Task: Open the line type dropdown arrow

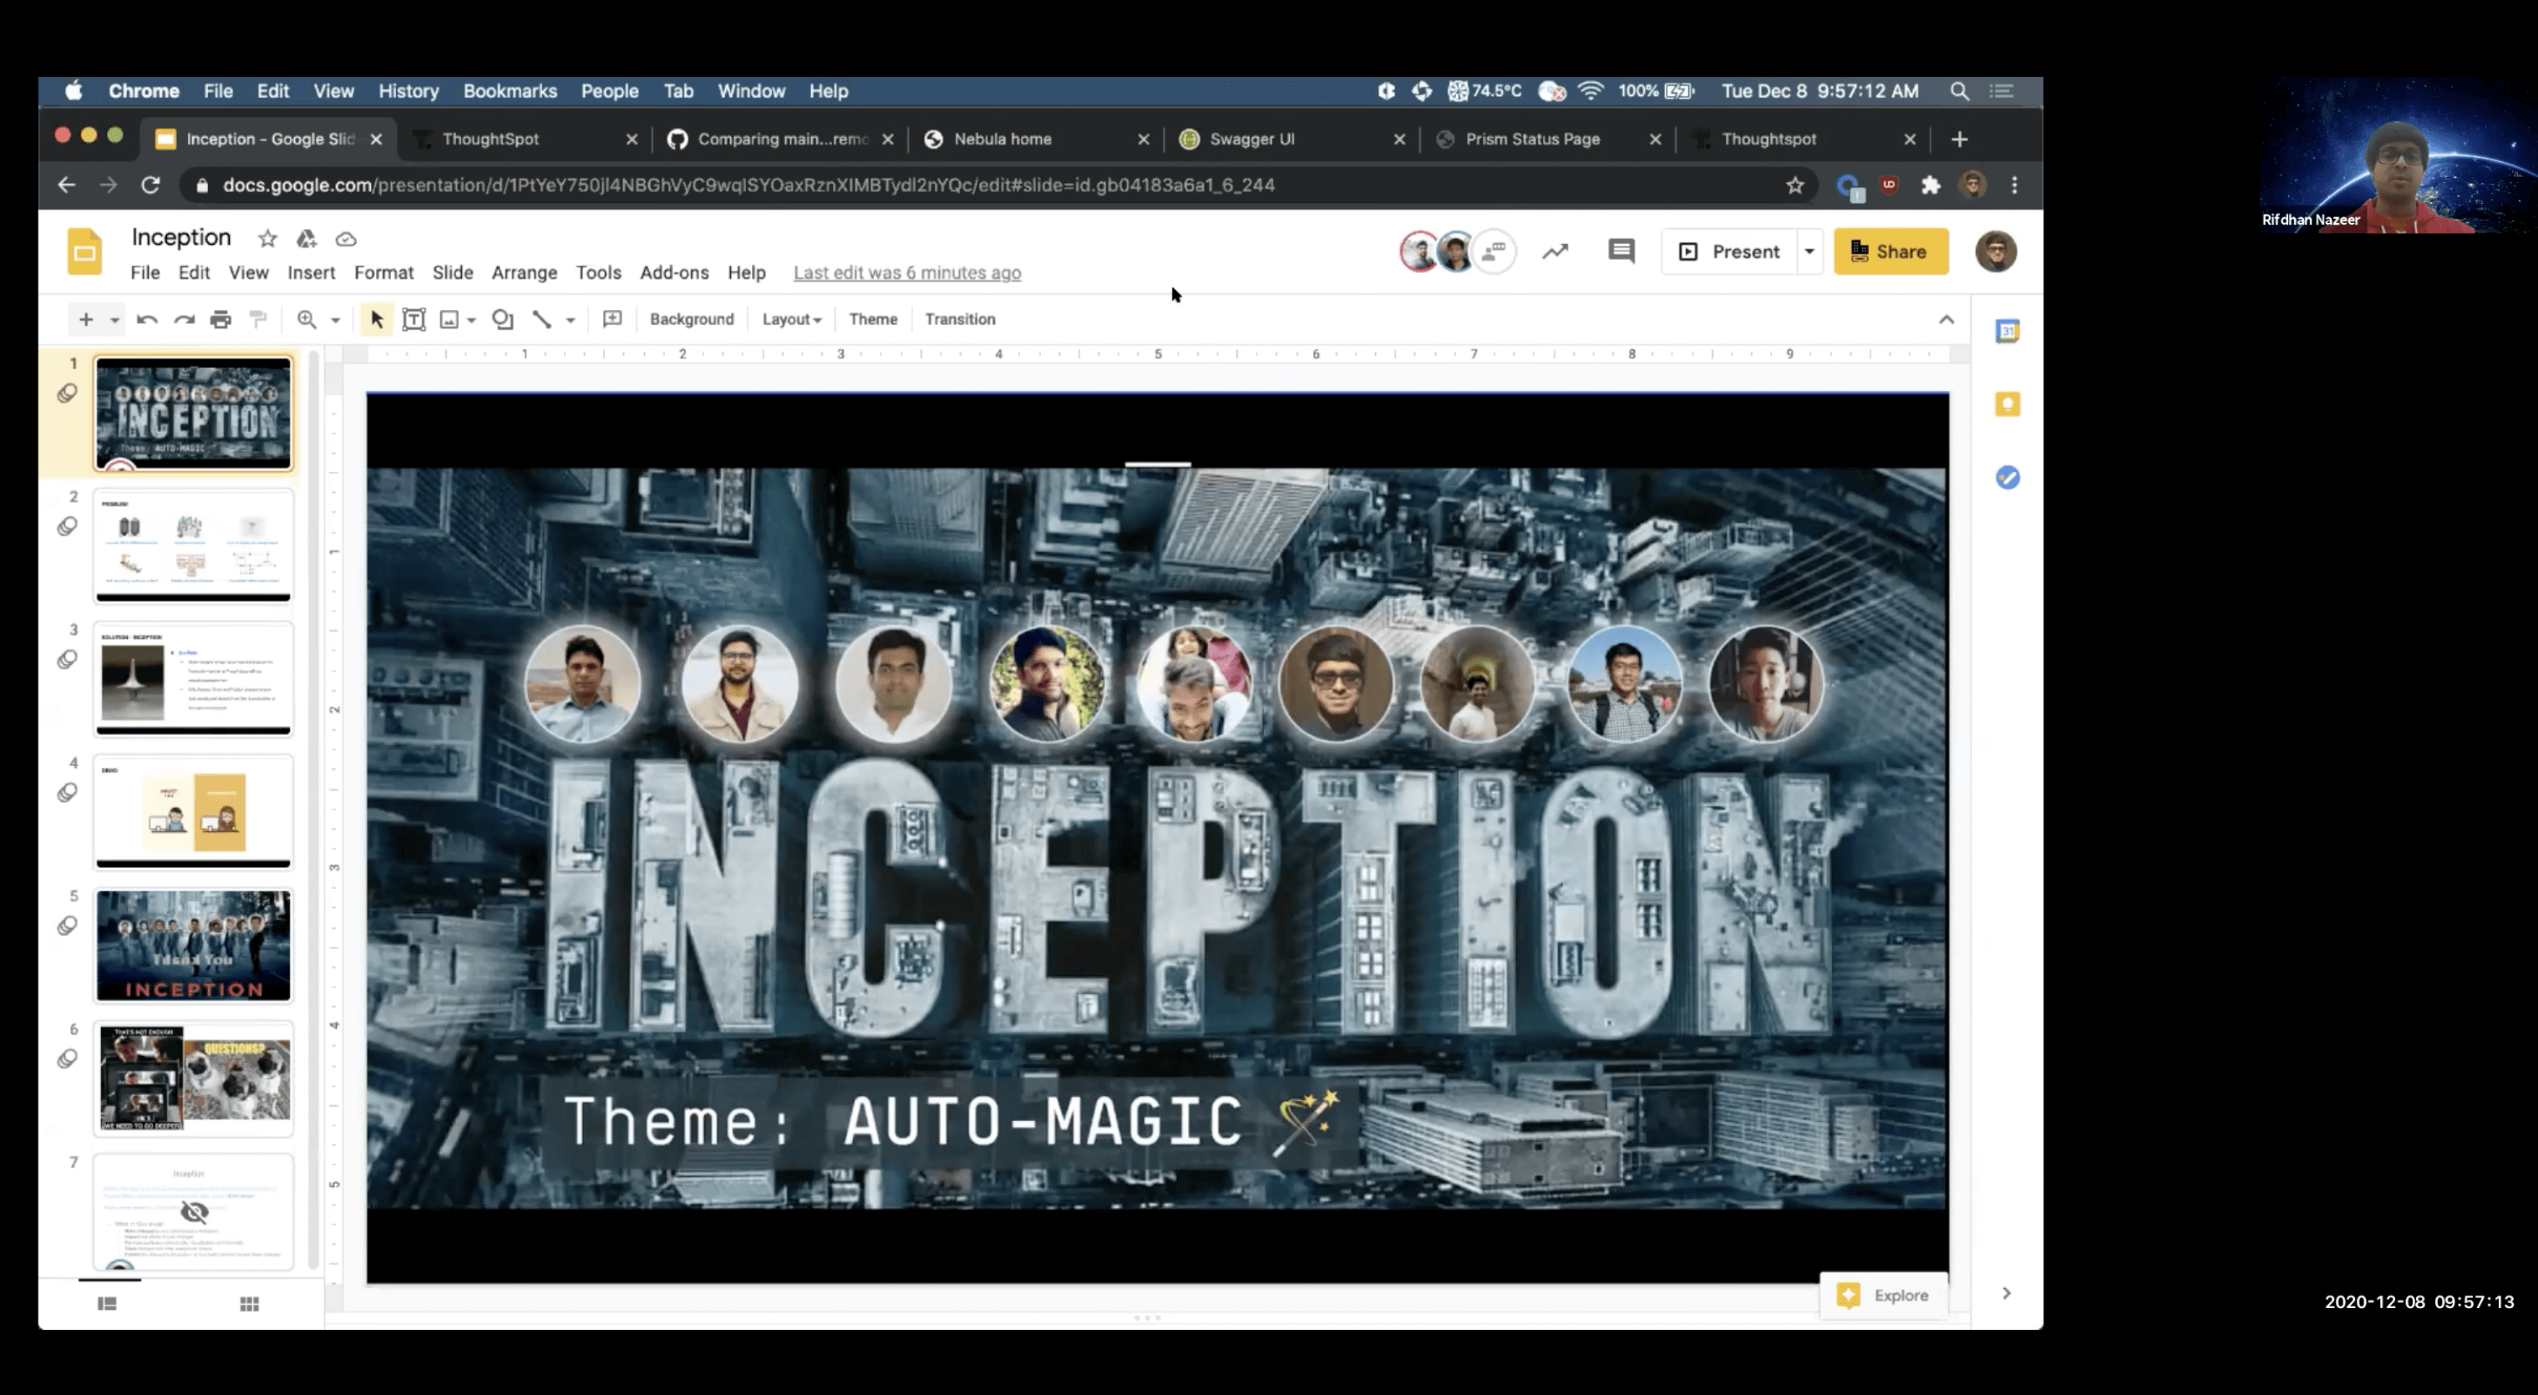Action: [571, 320]
